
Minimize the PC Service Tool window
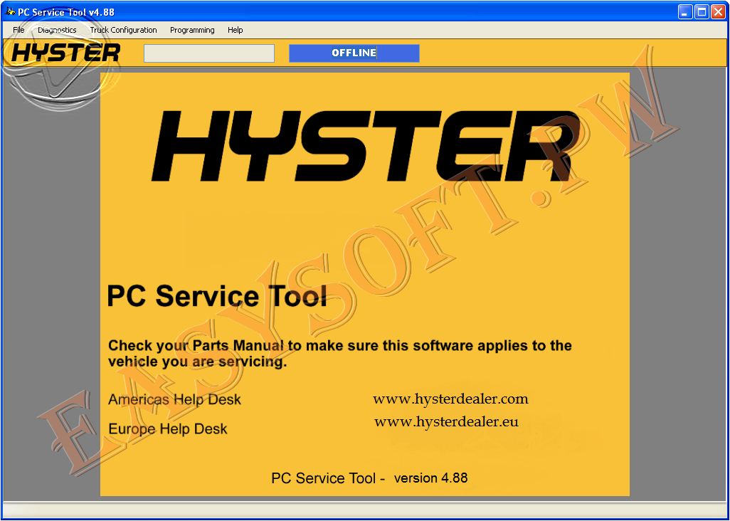[685, 12]
